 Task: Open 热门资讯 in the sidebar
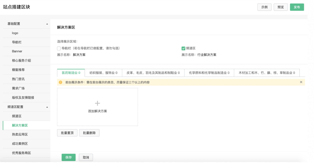tap(27, 79)
